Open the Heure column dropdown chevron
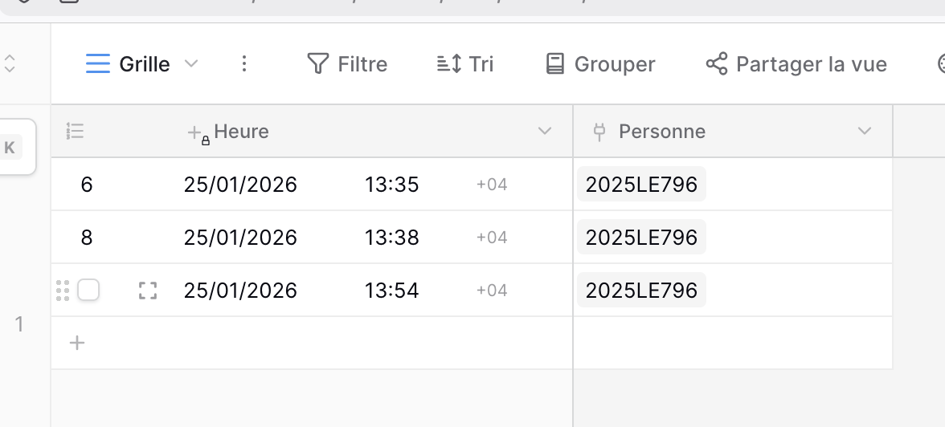 545,132
